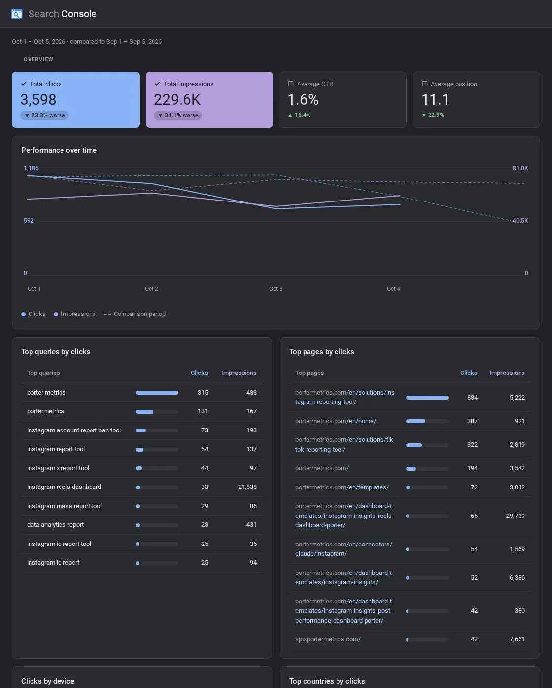Click the Comparison period legend entry
The image size is (552, 688).
click(135, 314)
